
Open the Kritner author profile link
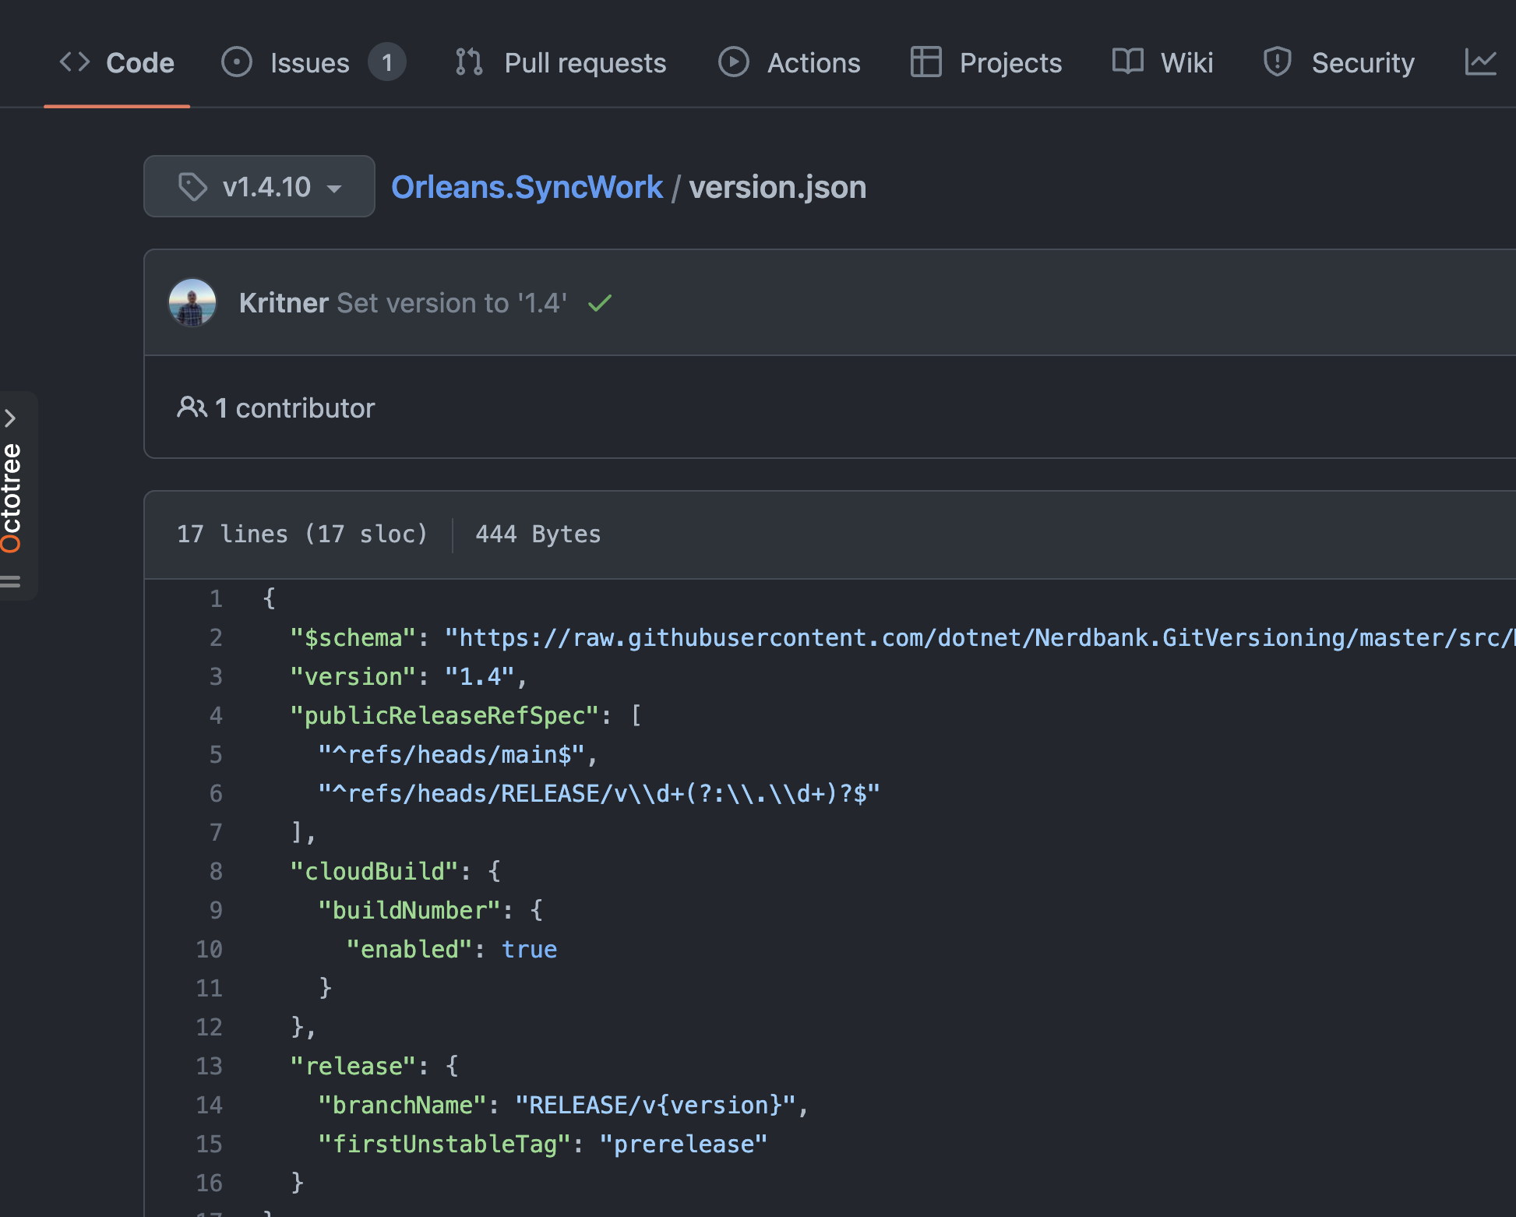point(284,303)
